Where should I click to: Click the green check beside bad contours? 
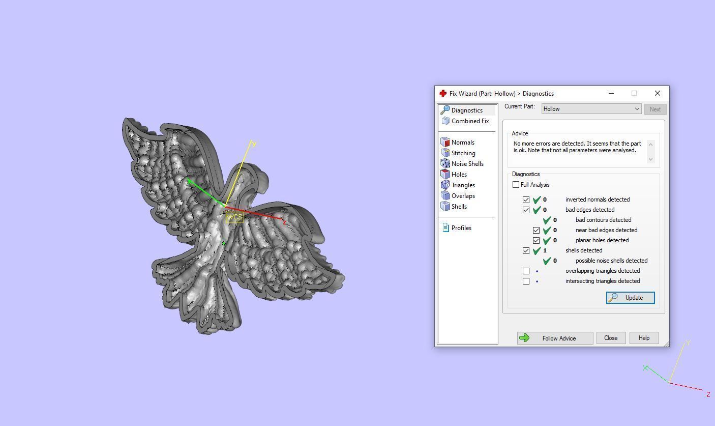[x=547, y=220]
